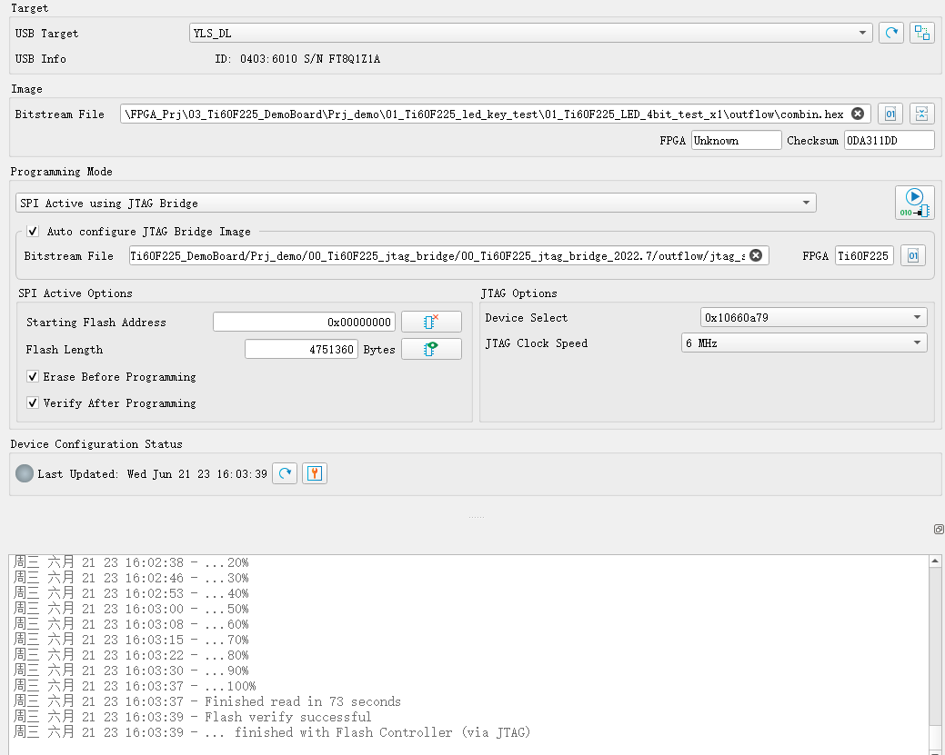Uncheck Erase Before Programming
945x755 pixels.
coord(34,377)
